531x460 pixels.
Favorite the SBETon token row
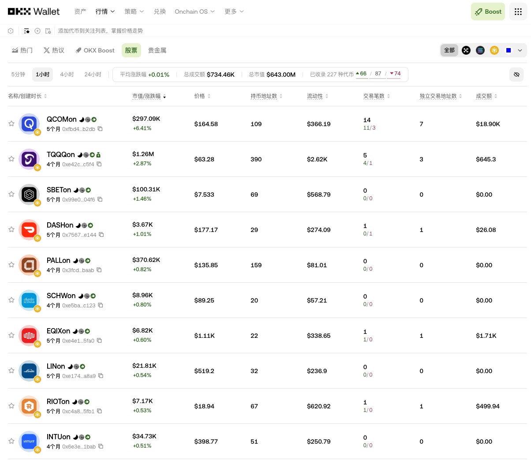coord(11,194)
